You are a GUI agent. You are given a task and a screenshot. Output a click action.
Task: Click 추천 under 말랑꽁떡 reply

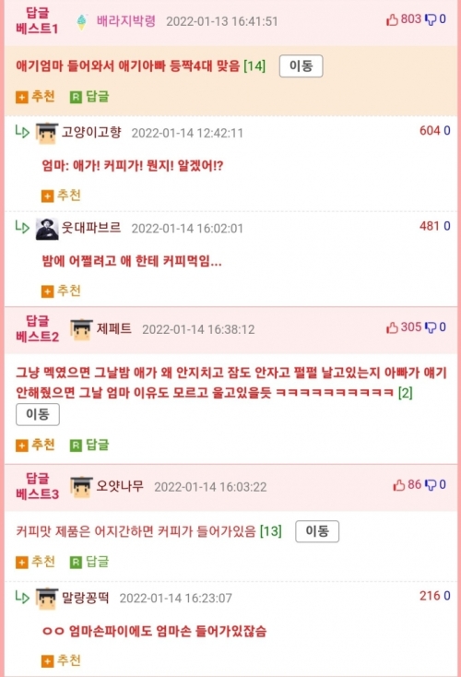pos(61,660)
